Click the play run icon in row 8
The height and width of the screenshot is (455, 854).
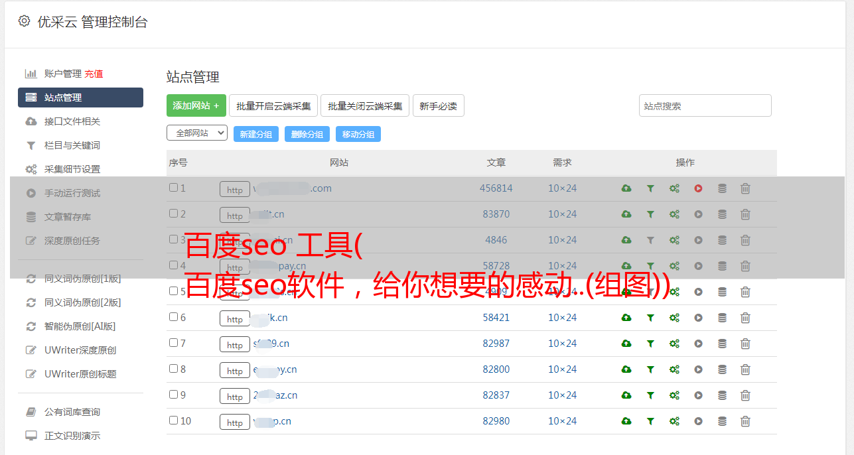coord(698,369)
